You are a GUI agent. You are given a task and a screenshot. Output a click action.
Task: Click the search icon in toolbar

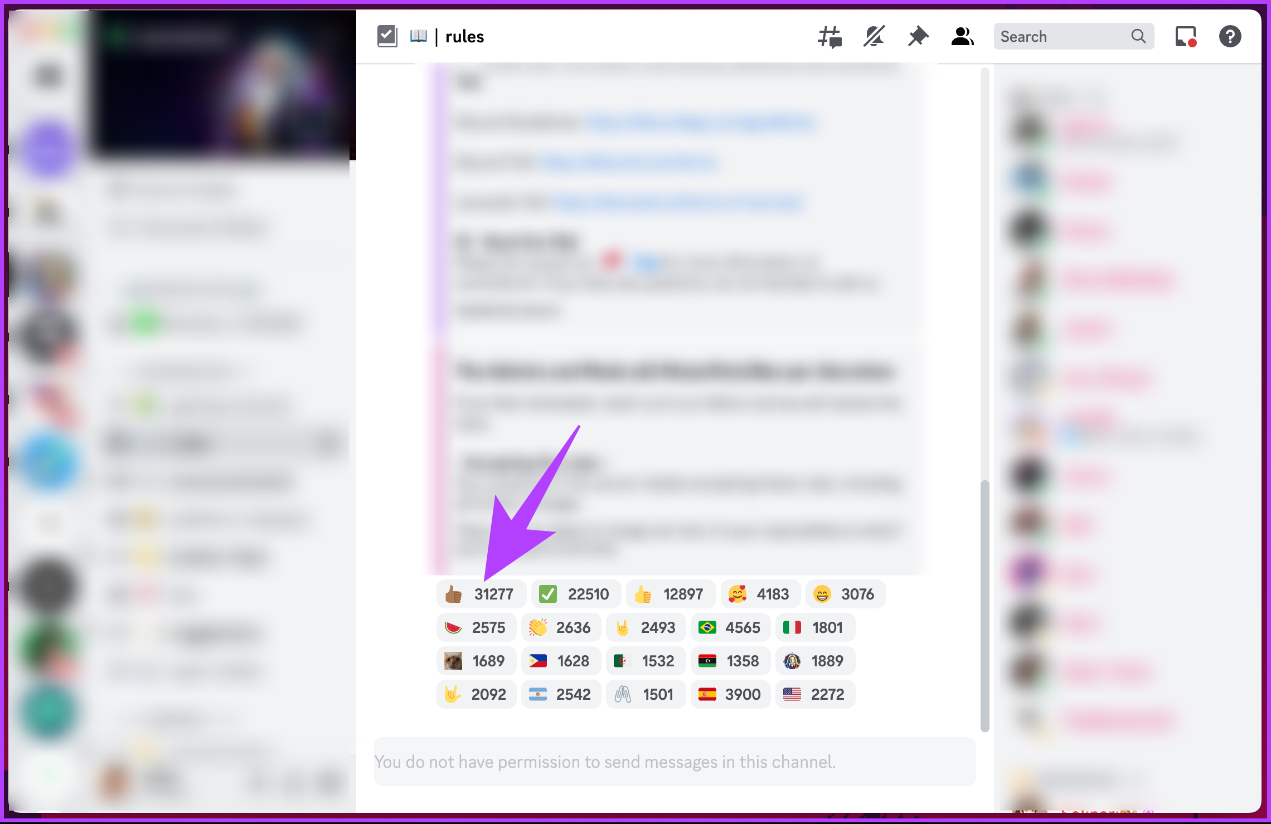(1135, 37)
